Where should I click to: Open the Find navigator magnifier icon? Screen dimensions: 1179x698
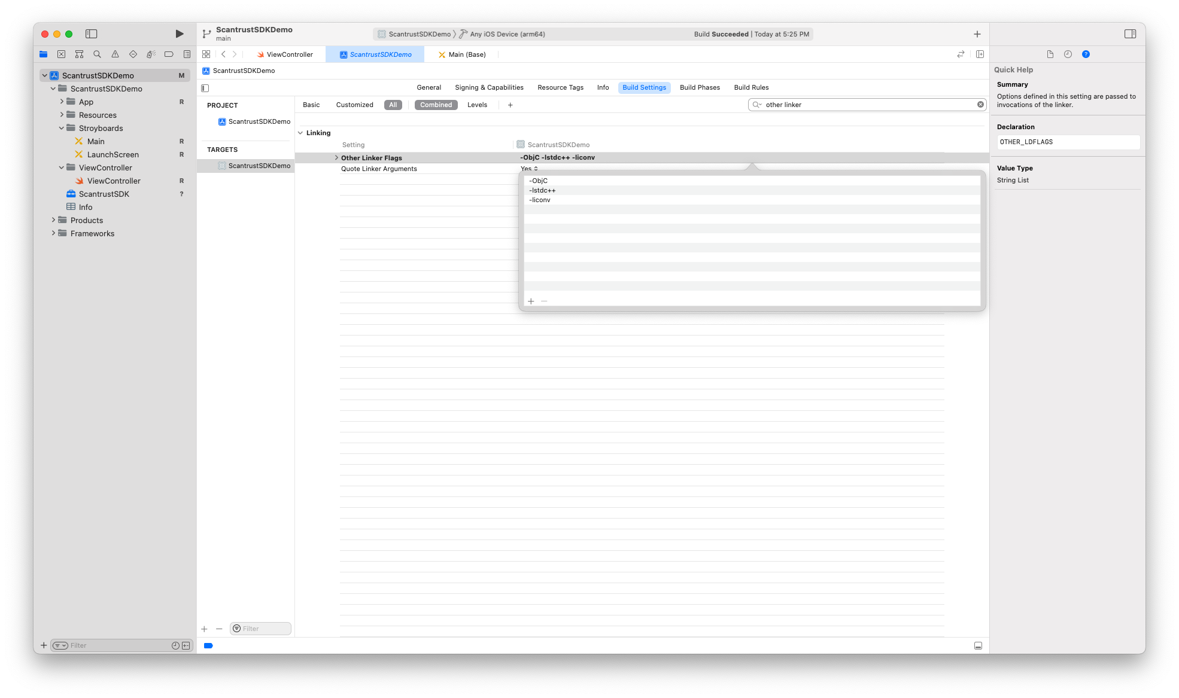(97, 54)
